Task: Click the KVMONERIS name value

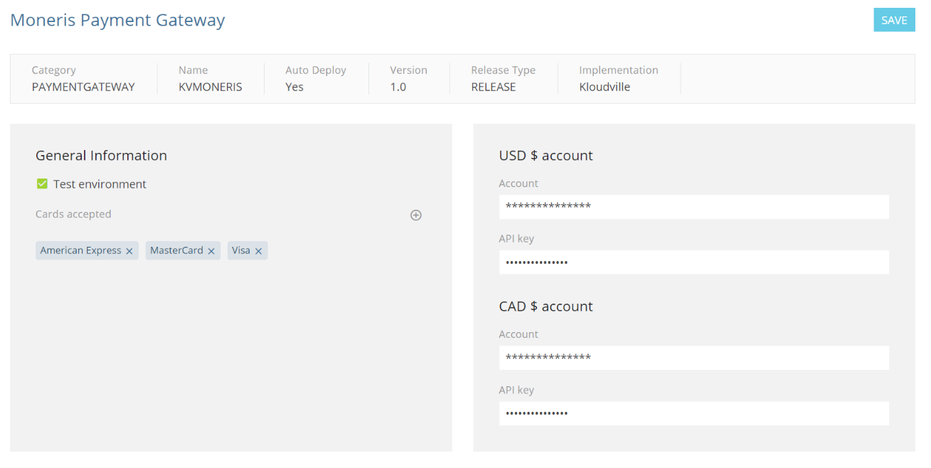Action: click(x=211, y=87)
